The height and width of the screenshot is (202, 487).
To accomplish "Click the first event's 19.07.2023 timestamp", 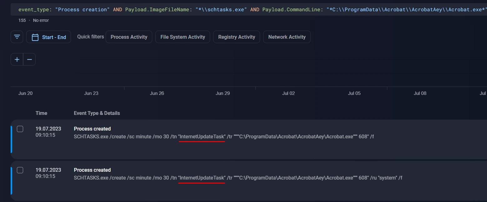I will tap(48, 129).
